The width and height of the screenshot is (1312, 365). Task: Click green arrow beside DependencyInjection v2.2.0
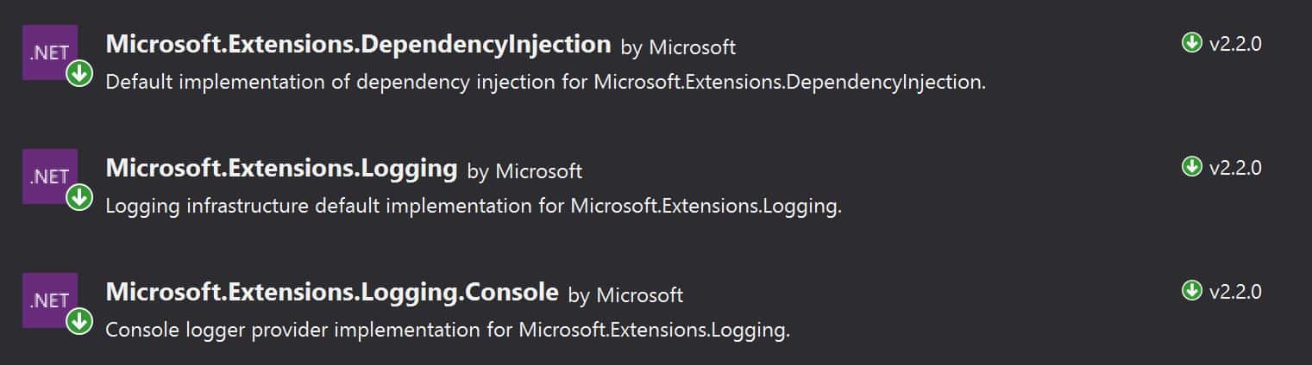[1191, 43]
